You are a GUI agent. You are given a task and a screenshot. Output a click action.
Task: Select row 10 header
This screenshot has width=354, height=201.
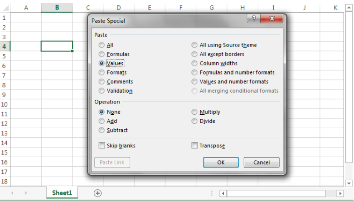5,104
